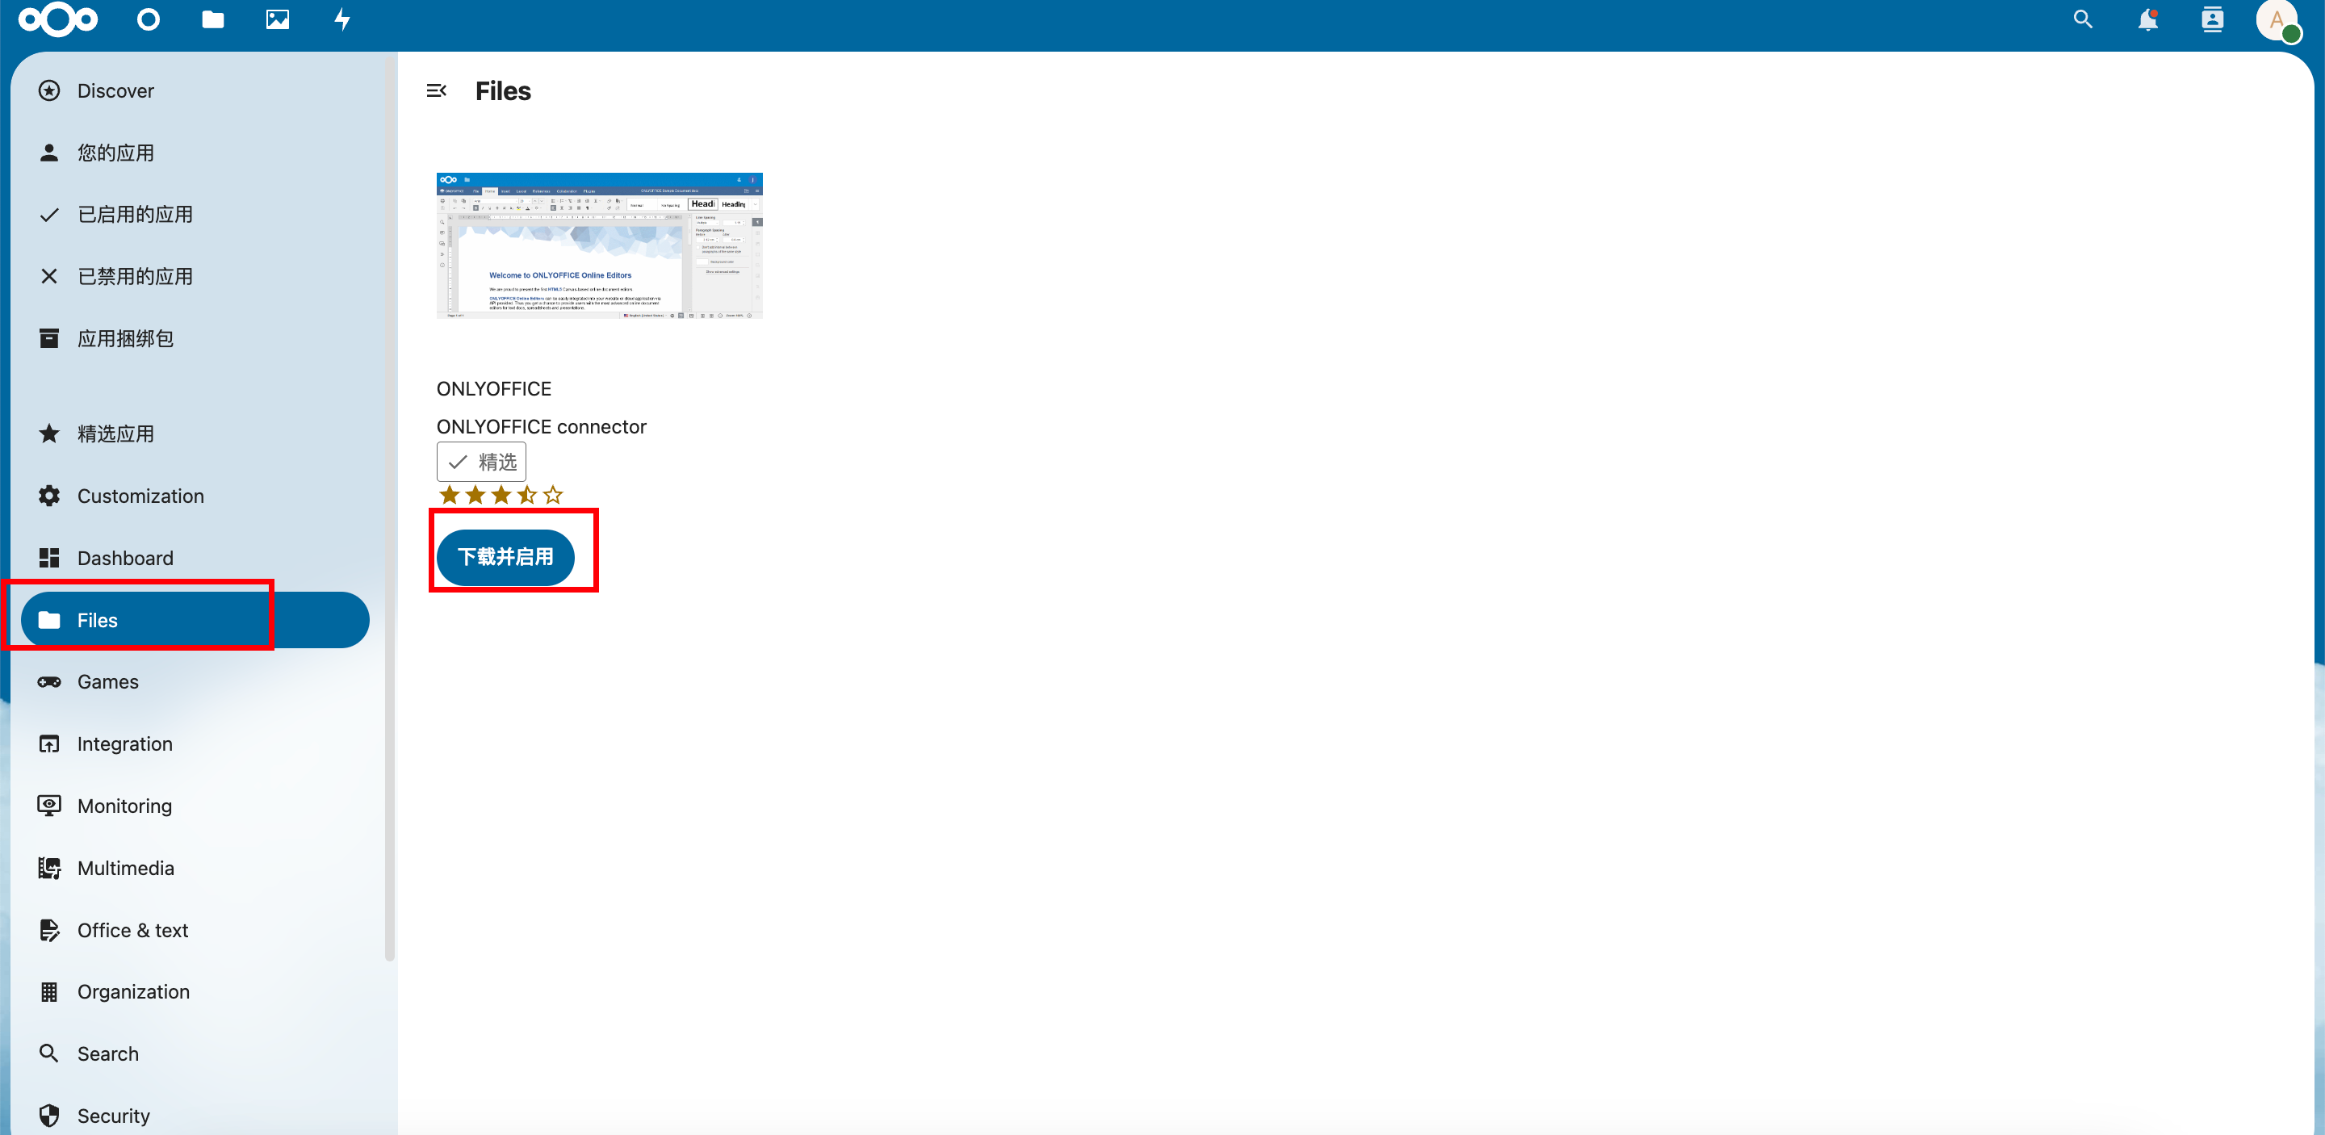Click the grid icon beside Organization
Viewport: 2325px width, 1135px height.
[x=49, y=991]
